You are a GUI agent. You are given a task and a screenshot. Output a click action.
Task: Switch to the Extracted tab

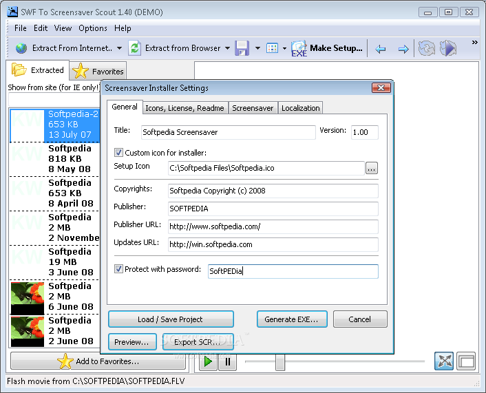37,70
